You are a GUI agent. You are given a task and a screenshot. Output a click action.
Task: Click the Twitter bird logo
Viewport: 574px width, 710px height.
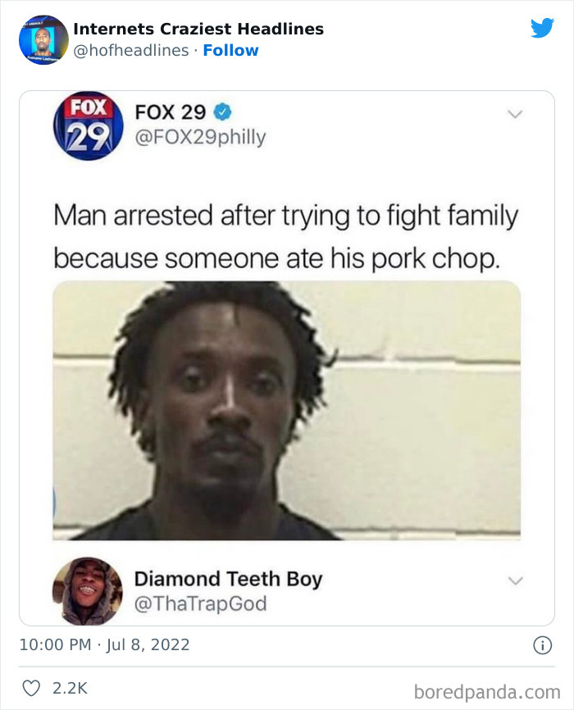click(x=542, y=28)
